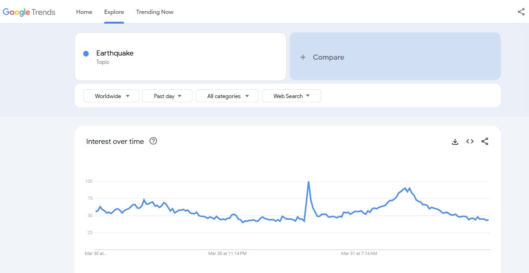Open the All categories dropdown
Screen dimensions: 529x273
click(x=227, y=96)
